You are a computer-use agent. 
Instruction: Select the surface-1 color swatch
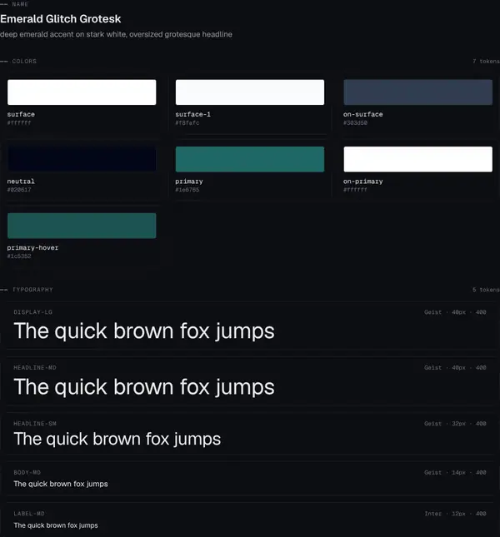tap(250, 92)
